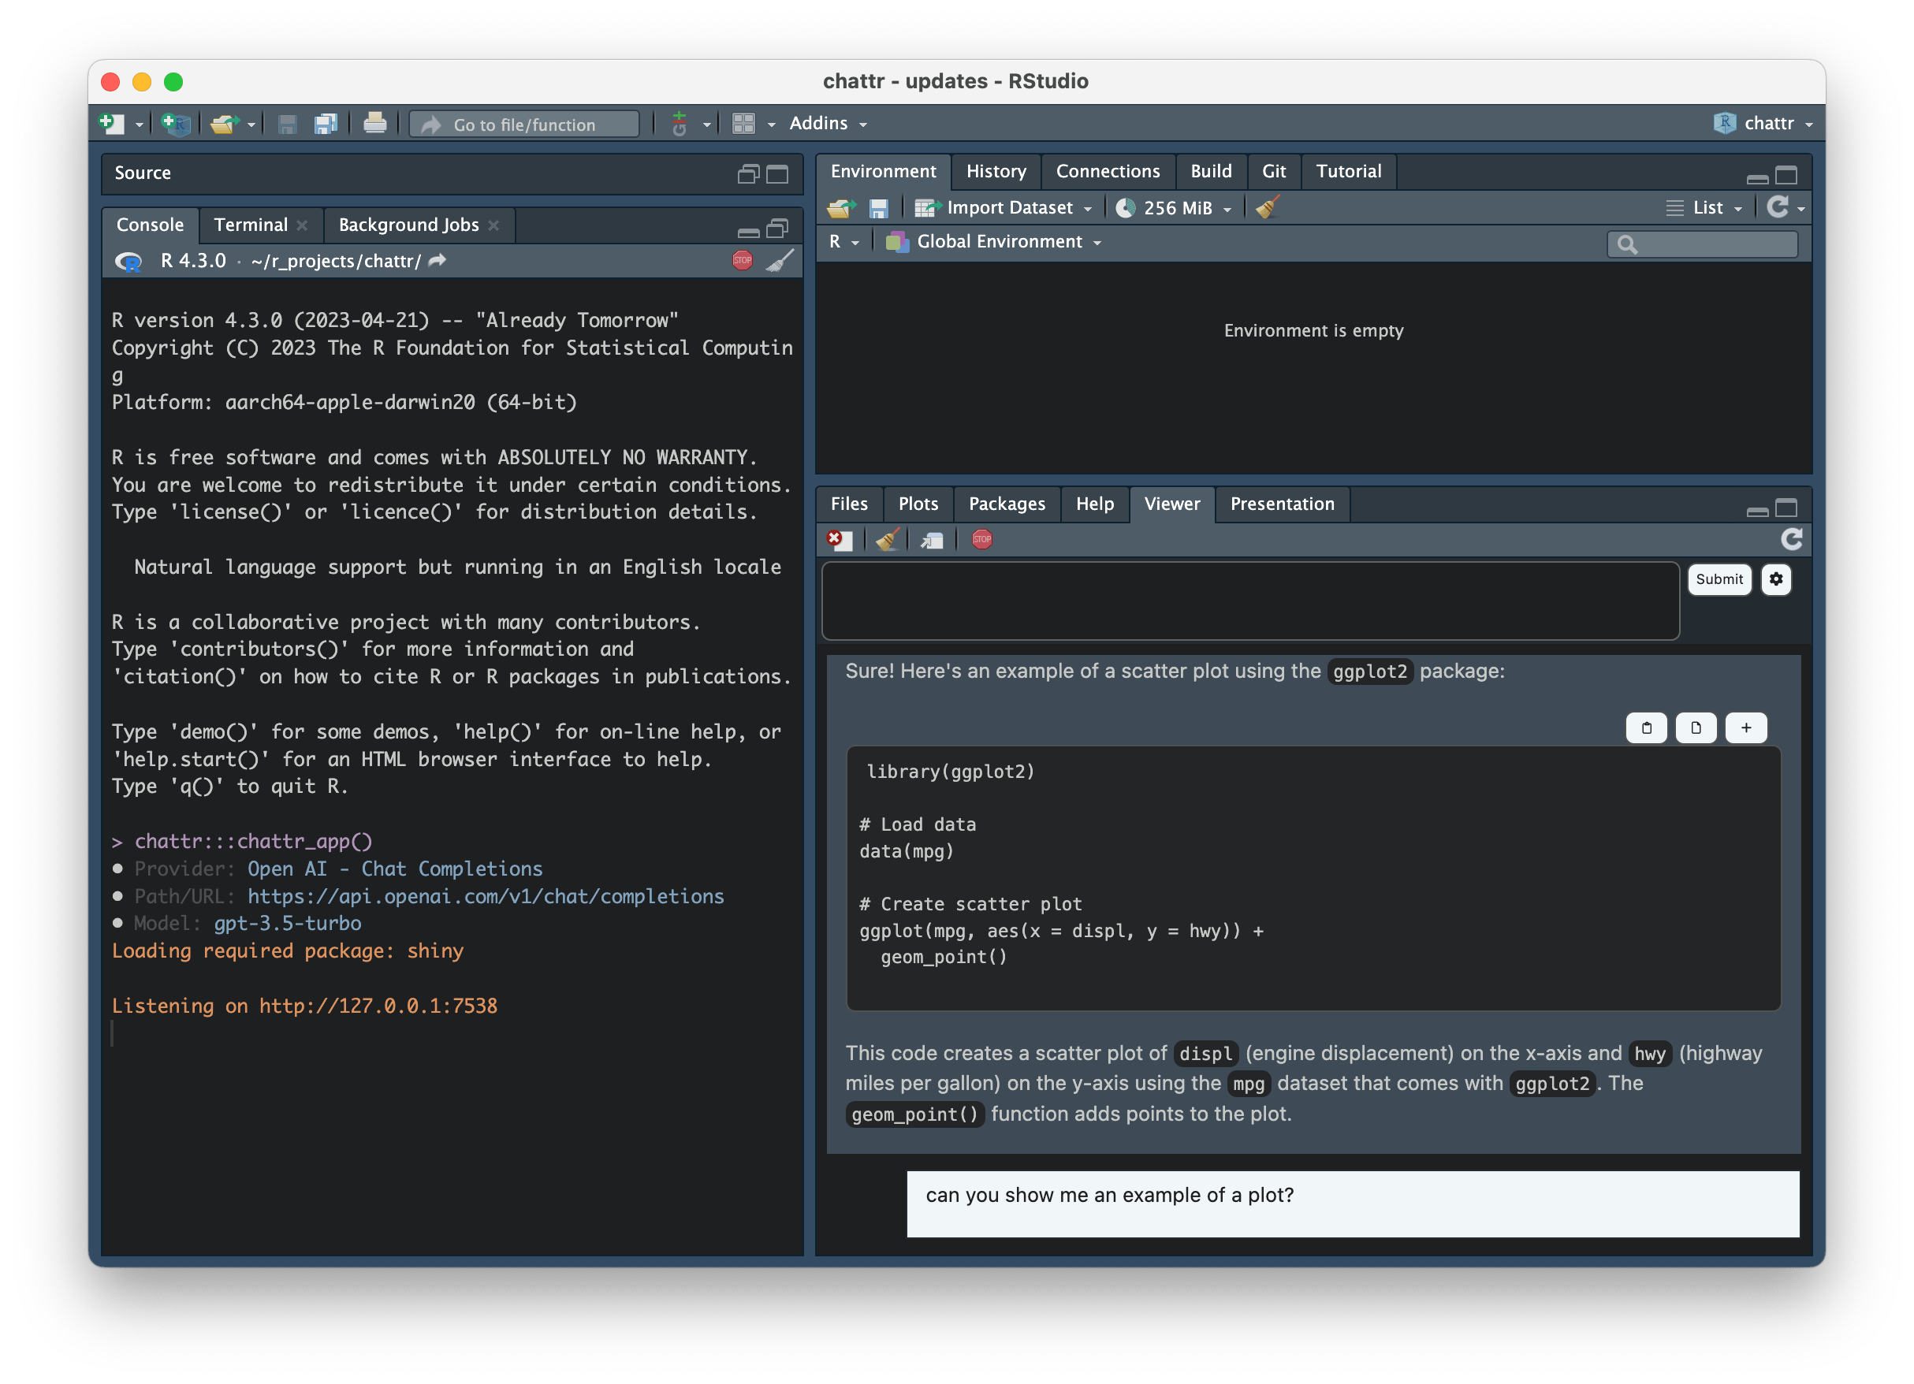Viewport: 1914px width, 1384px height.
Task: Switch to the History tab
Action: [x=996, y=170]
